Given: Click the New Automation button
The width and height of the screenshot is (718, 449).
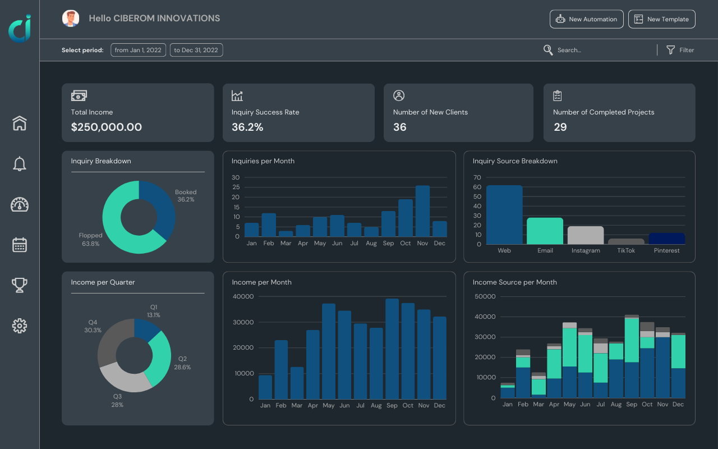Looking at the screenshot, I should [x=587, y=19].
